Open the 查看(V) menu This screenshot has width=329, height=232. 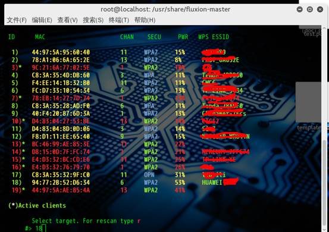click(x=68, y=20)
